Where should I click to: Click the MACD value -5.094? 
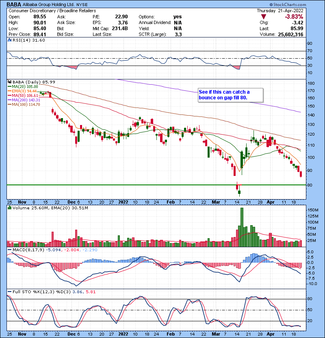click(x=53, y=250)
